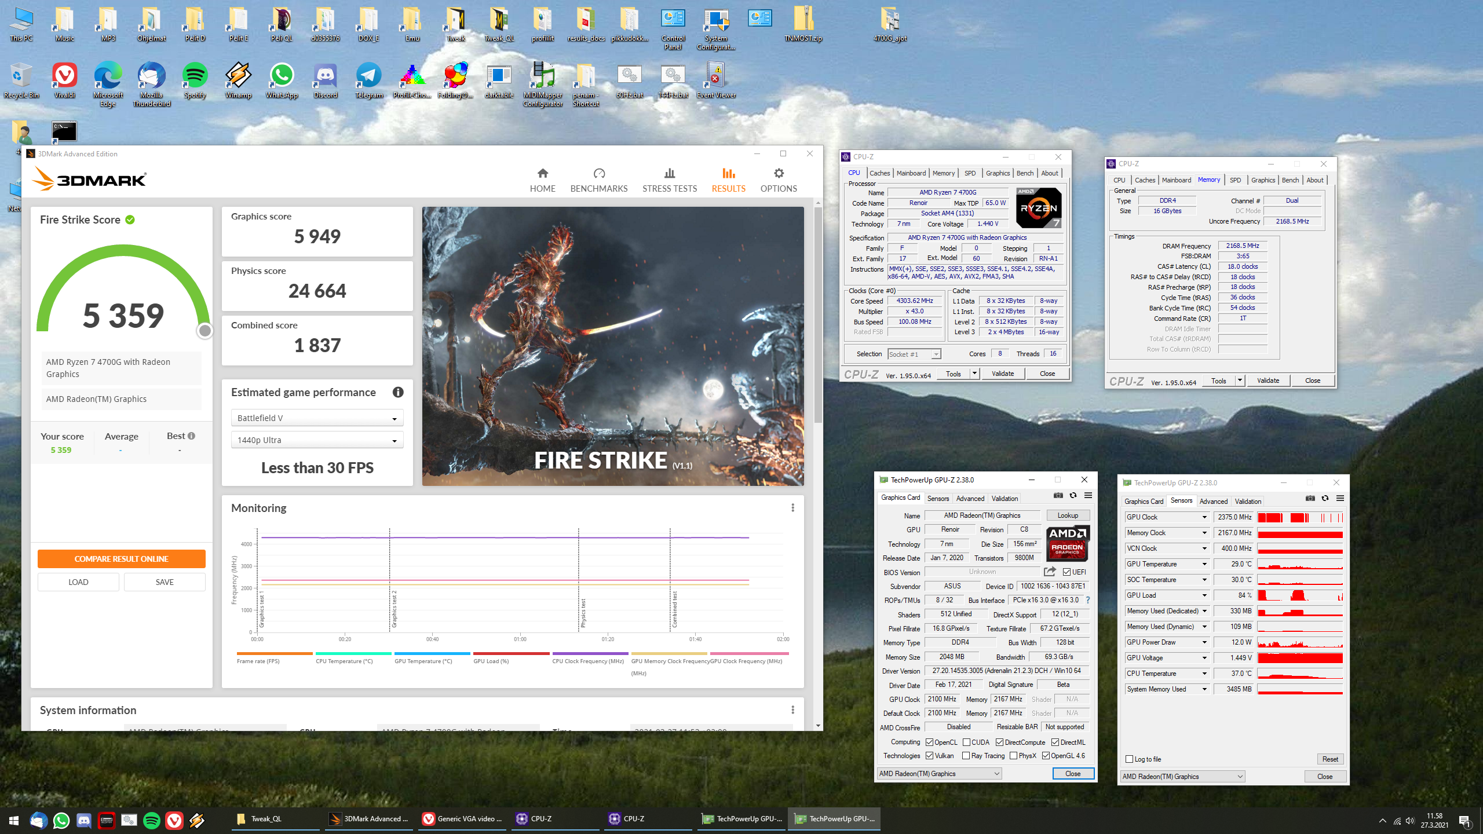
Task: Toggle the DirectML checkbox
Action: [1055, 742]
